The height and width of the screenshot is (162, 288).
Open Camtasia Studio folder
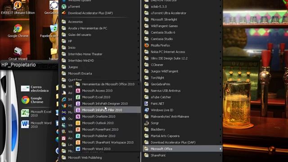coord(182,39)
